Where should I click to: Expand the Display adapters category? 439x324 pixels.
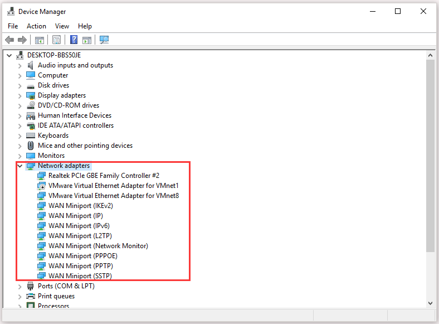click(x=19, y=96)
